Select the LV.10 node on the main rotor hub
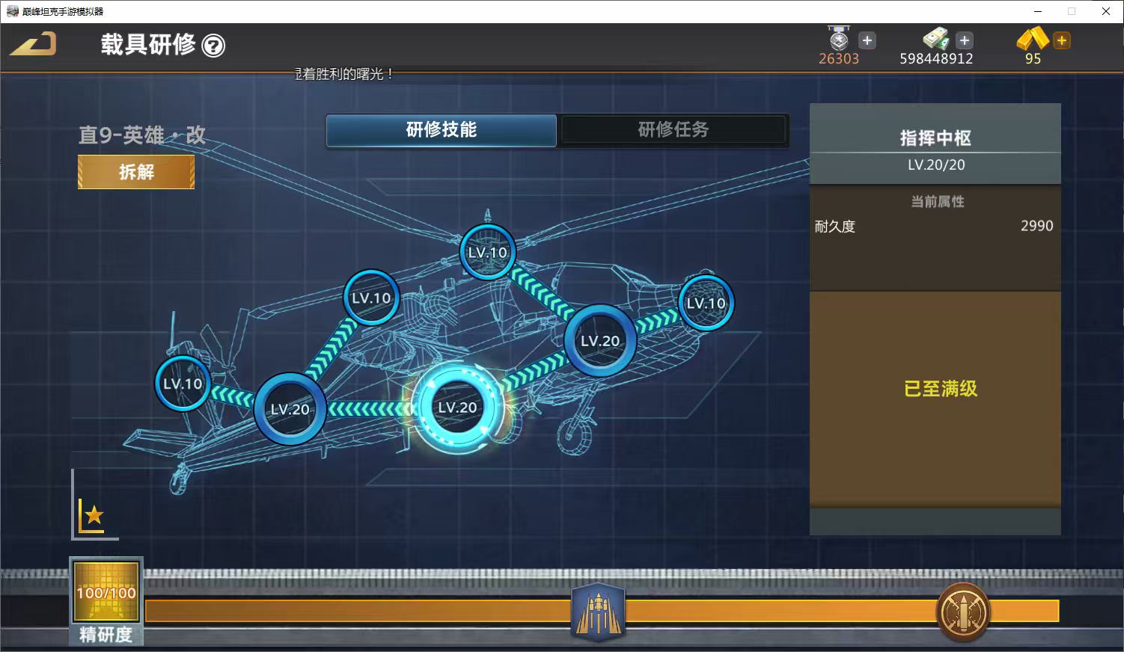Viewport: 1124px width, 652px height. [487, 253]
